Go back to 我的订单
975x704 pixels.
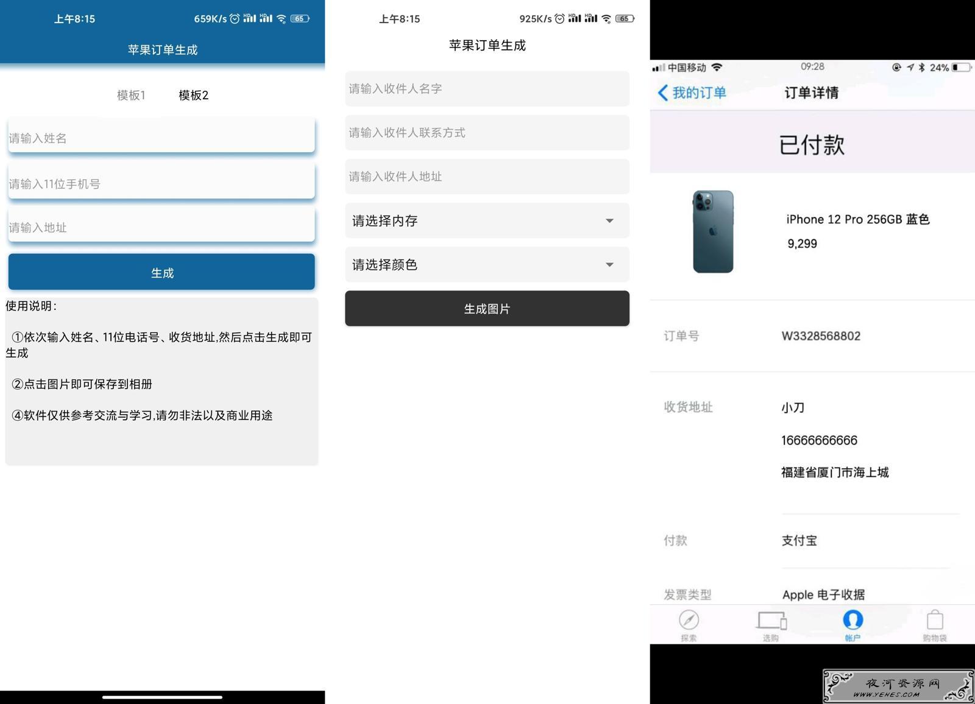click(692, 93)
